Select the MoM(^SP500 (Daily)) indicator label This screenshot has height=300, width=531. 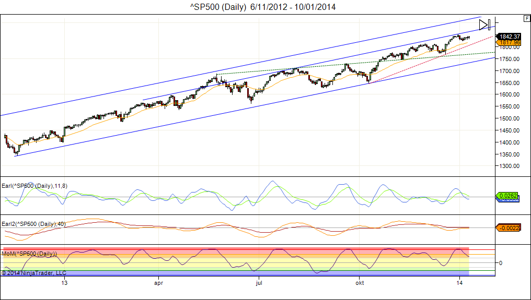coord(30,254)
